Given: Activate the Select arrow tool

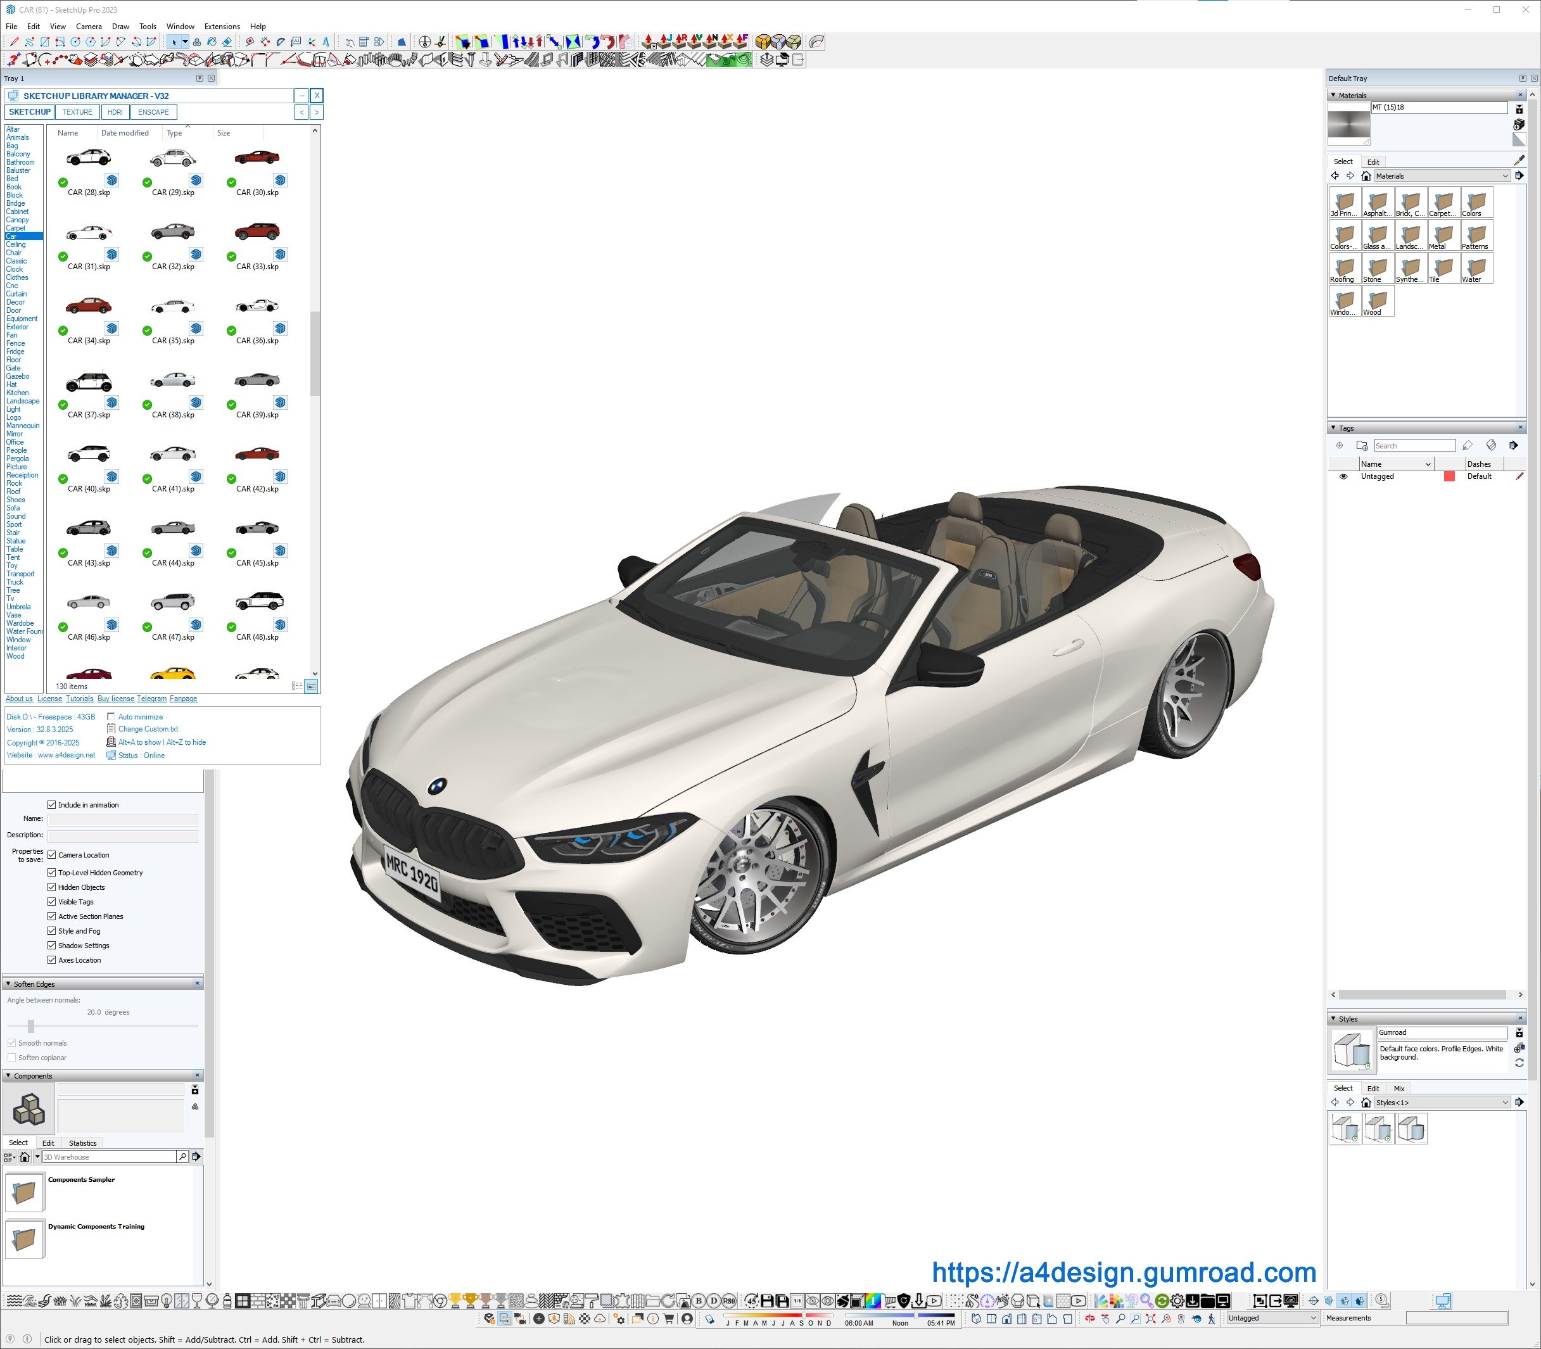Looking at the screenshot, I should point(174,42).
